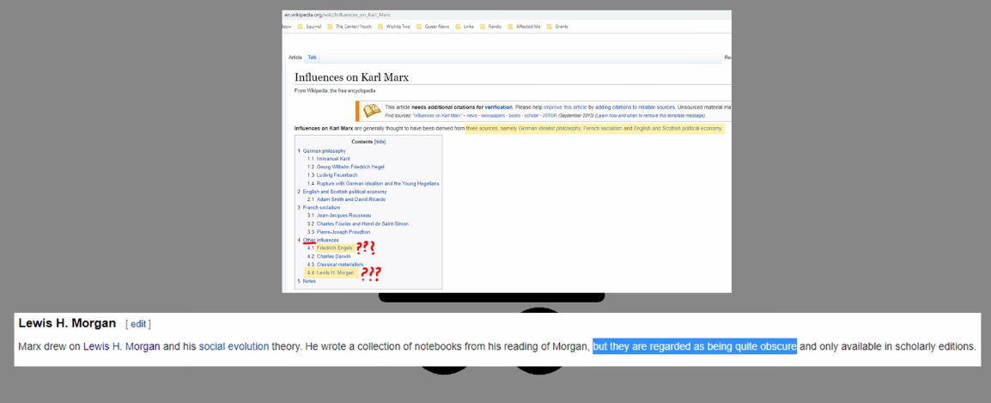
Task: Jump to Charles Fourier and Saint-Simon section
Action: coord(362,224)
